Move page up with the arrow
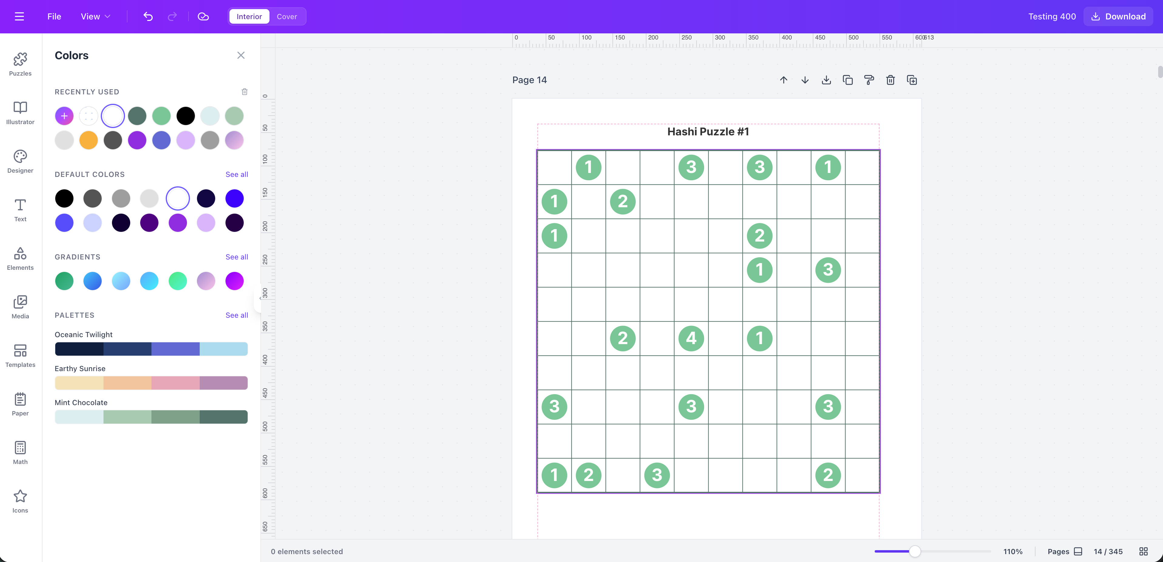This screenshot has height=562, width=1163. (783, 80)
